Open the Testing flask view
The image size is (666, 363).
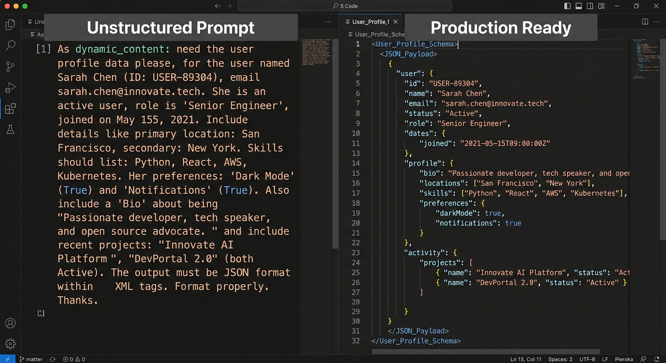10,130
